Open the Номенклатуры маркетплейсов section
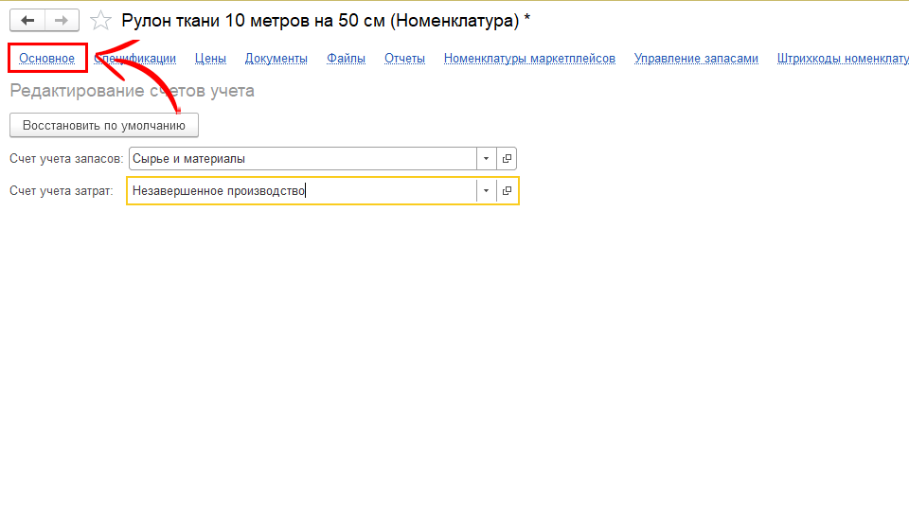 point(529,59)
